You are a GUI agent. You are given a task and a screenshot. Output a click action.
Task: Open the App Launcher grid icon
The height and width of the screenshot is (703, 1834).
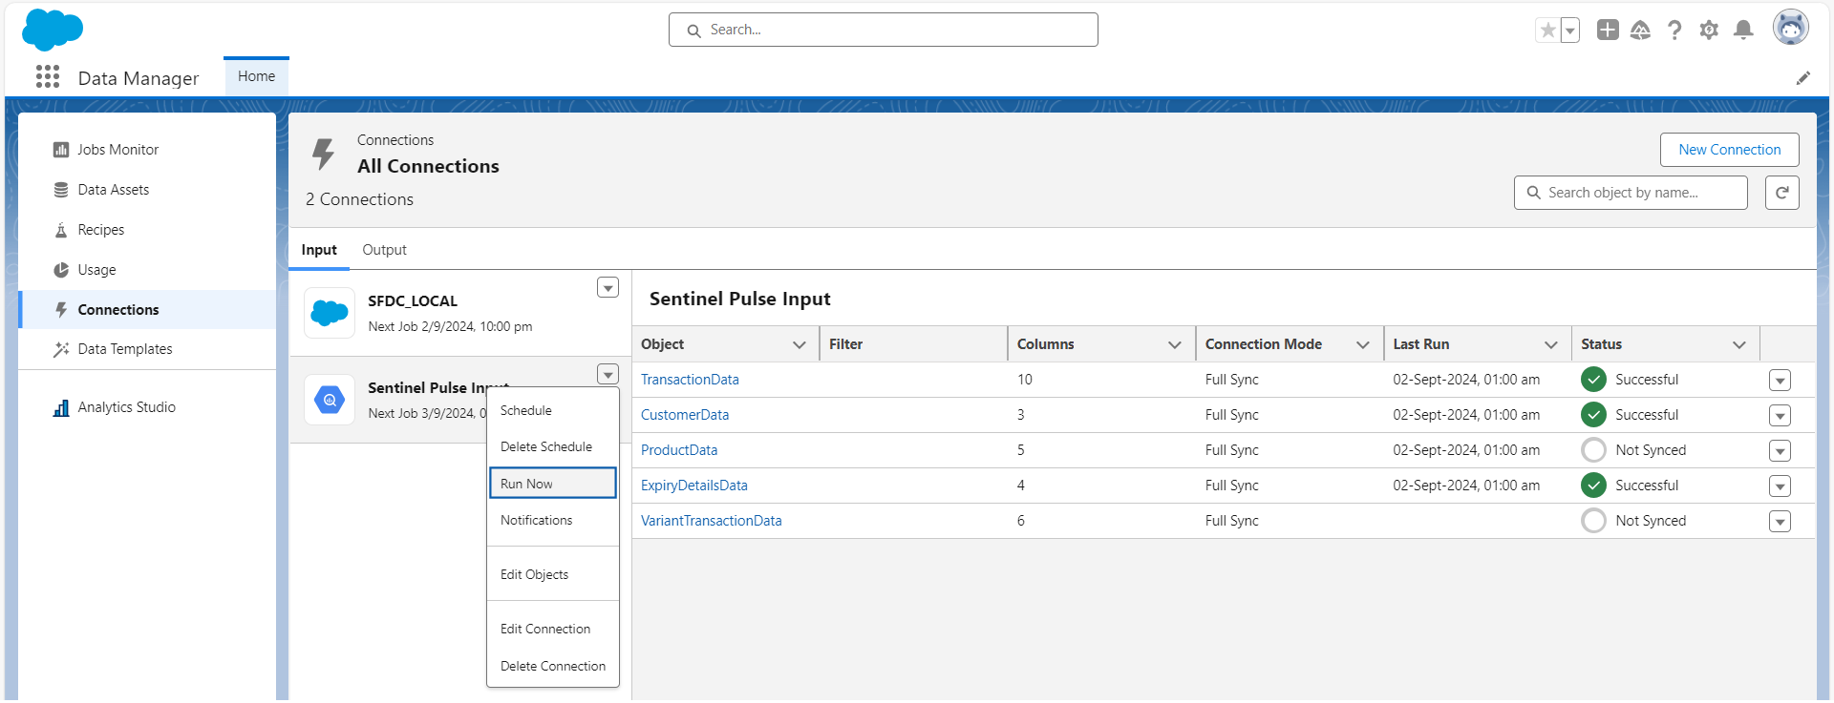point(48,77)
